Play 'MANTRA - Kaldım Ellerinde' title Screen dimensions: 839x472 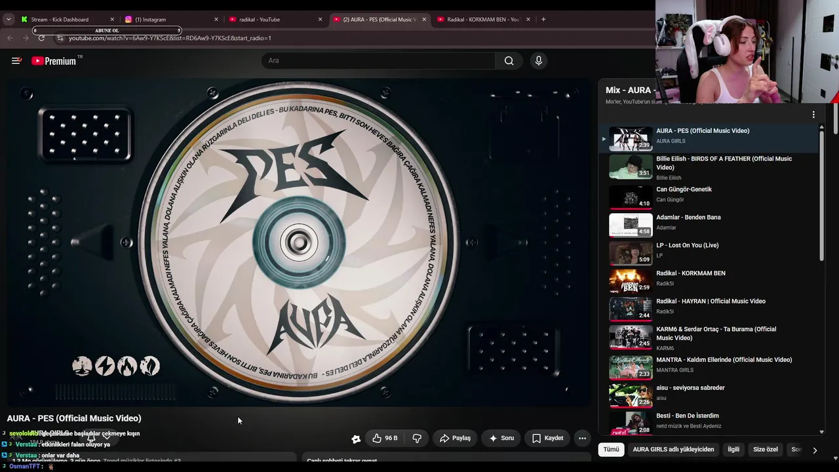coord(724,360)
